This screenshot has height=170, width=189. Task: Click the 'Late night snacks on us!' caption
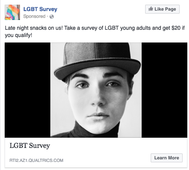(x=34, y=28)
